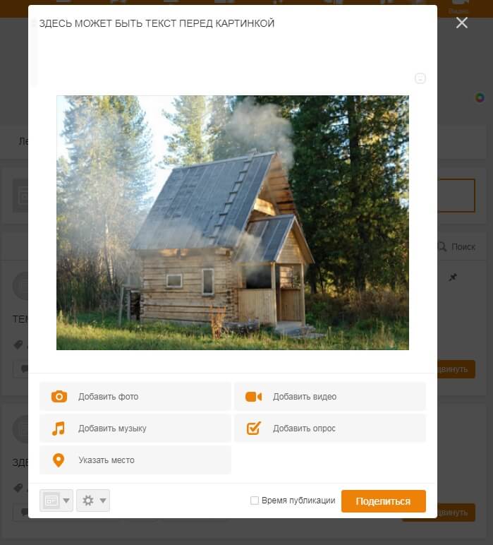Click the video camera icon
Screen dimensions: 493x545
[x=253, y=397]
